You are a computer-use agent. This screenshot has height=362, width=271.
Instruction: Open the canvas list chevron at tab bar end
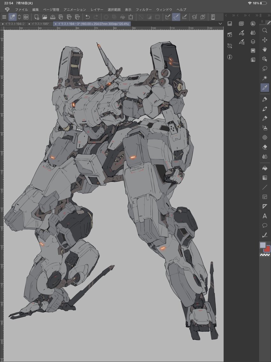pos(220,24)
